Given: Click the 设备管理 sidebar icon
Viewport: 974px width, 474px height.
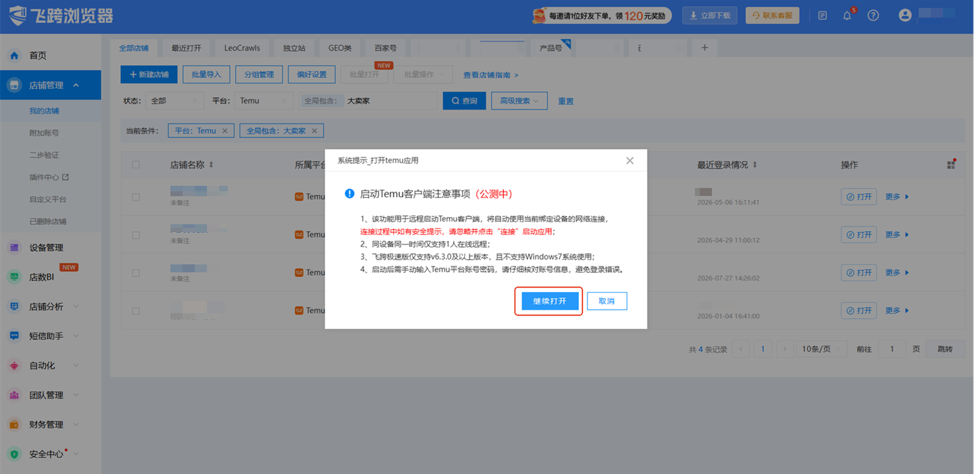Looking at the screenshot, I should [x=15, y=247].
